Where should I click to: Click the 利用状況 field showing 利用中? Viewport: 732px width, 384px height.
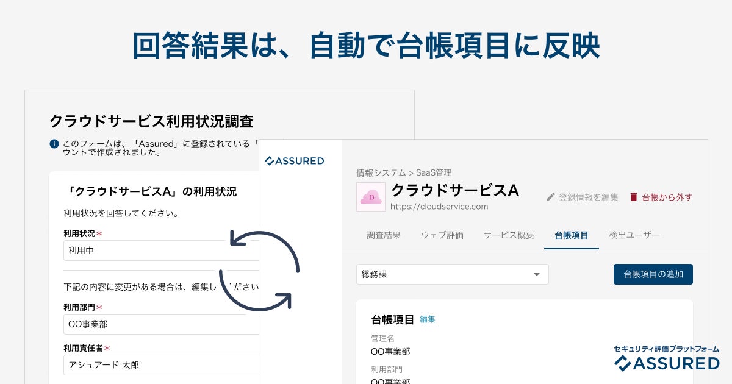161,251
